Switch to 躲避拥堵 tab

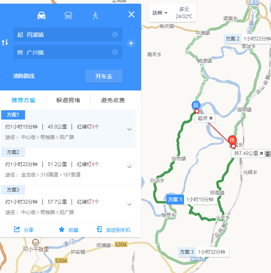point(68,100)
